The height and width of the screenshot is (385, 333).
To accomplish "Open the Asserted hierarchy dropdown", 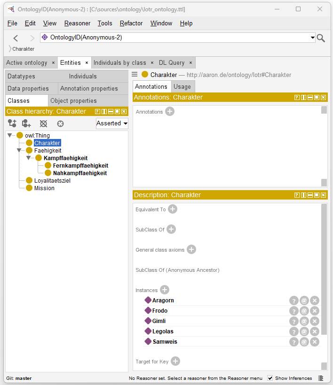I will (112, 123).
